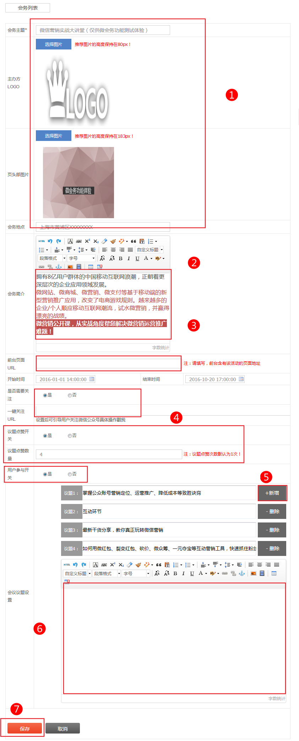Click eraser clear-format icon in 会议议题设置 editor

tap(130, 565)
